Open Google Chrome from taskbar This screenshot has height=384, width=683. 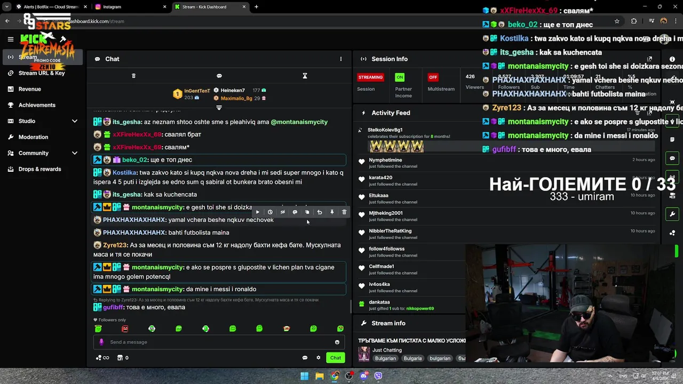pyautogui.click(x=334, y=376)
